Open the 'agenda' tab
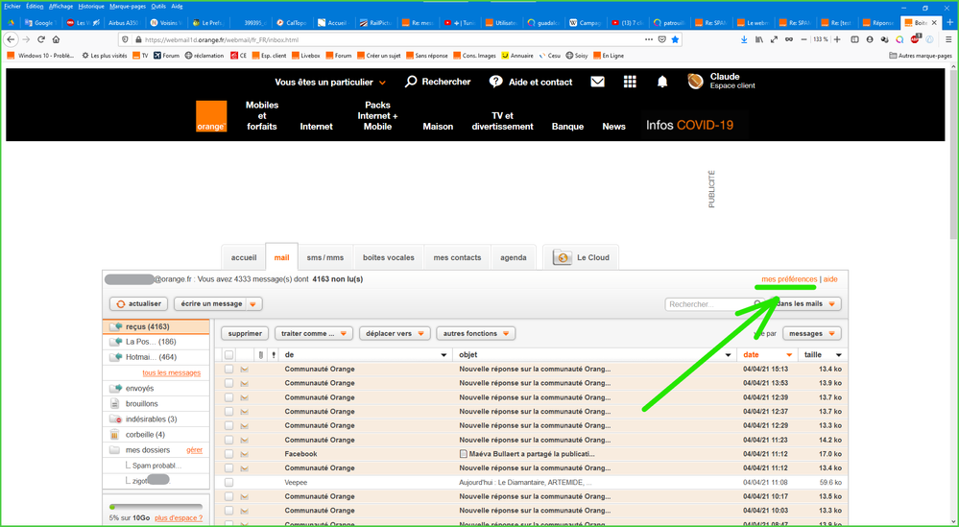The image size is (959, 527). (x=514, y=258)
